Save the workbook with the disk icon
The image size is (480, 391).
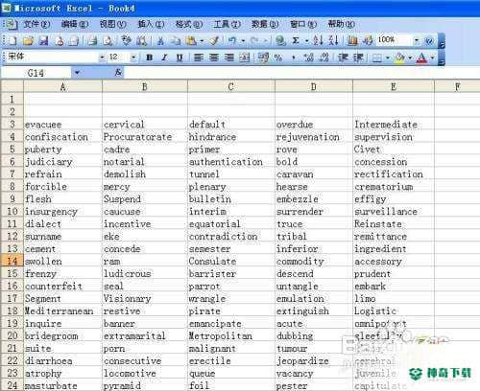point(43,40)
